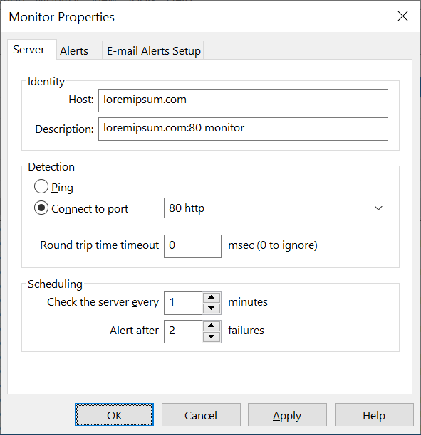Confirm with the OK button
The image size is (421, 435).
[x=114, y=415]
